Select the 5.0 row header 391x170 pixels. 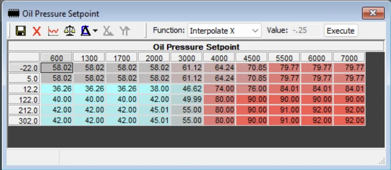pos(24,78)
